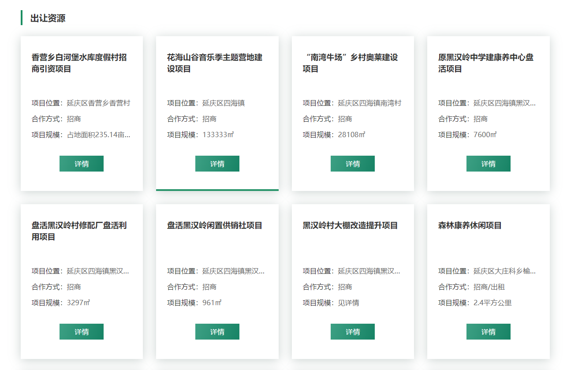Image resolution: width=567 pixels, height=370 pixels.
Task: Click 详情 on 黑汉岭村大棚改造提升项目
Action: [x=352, y=332]
